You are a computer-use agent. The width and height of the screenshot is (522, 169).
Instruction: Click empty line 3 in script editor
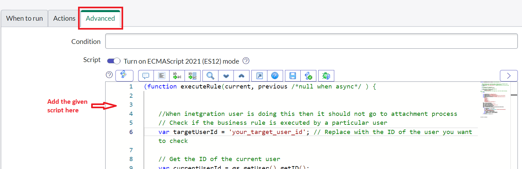(x=310, y=105)
